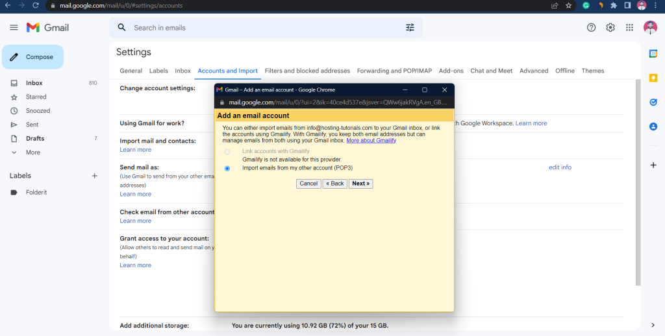665x336 pixels.
Task: Open the browser Extensions puzzle icon
Action: coord(613,5)
